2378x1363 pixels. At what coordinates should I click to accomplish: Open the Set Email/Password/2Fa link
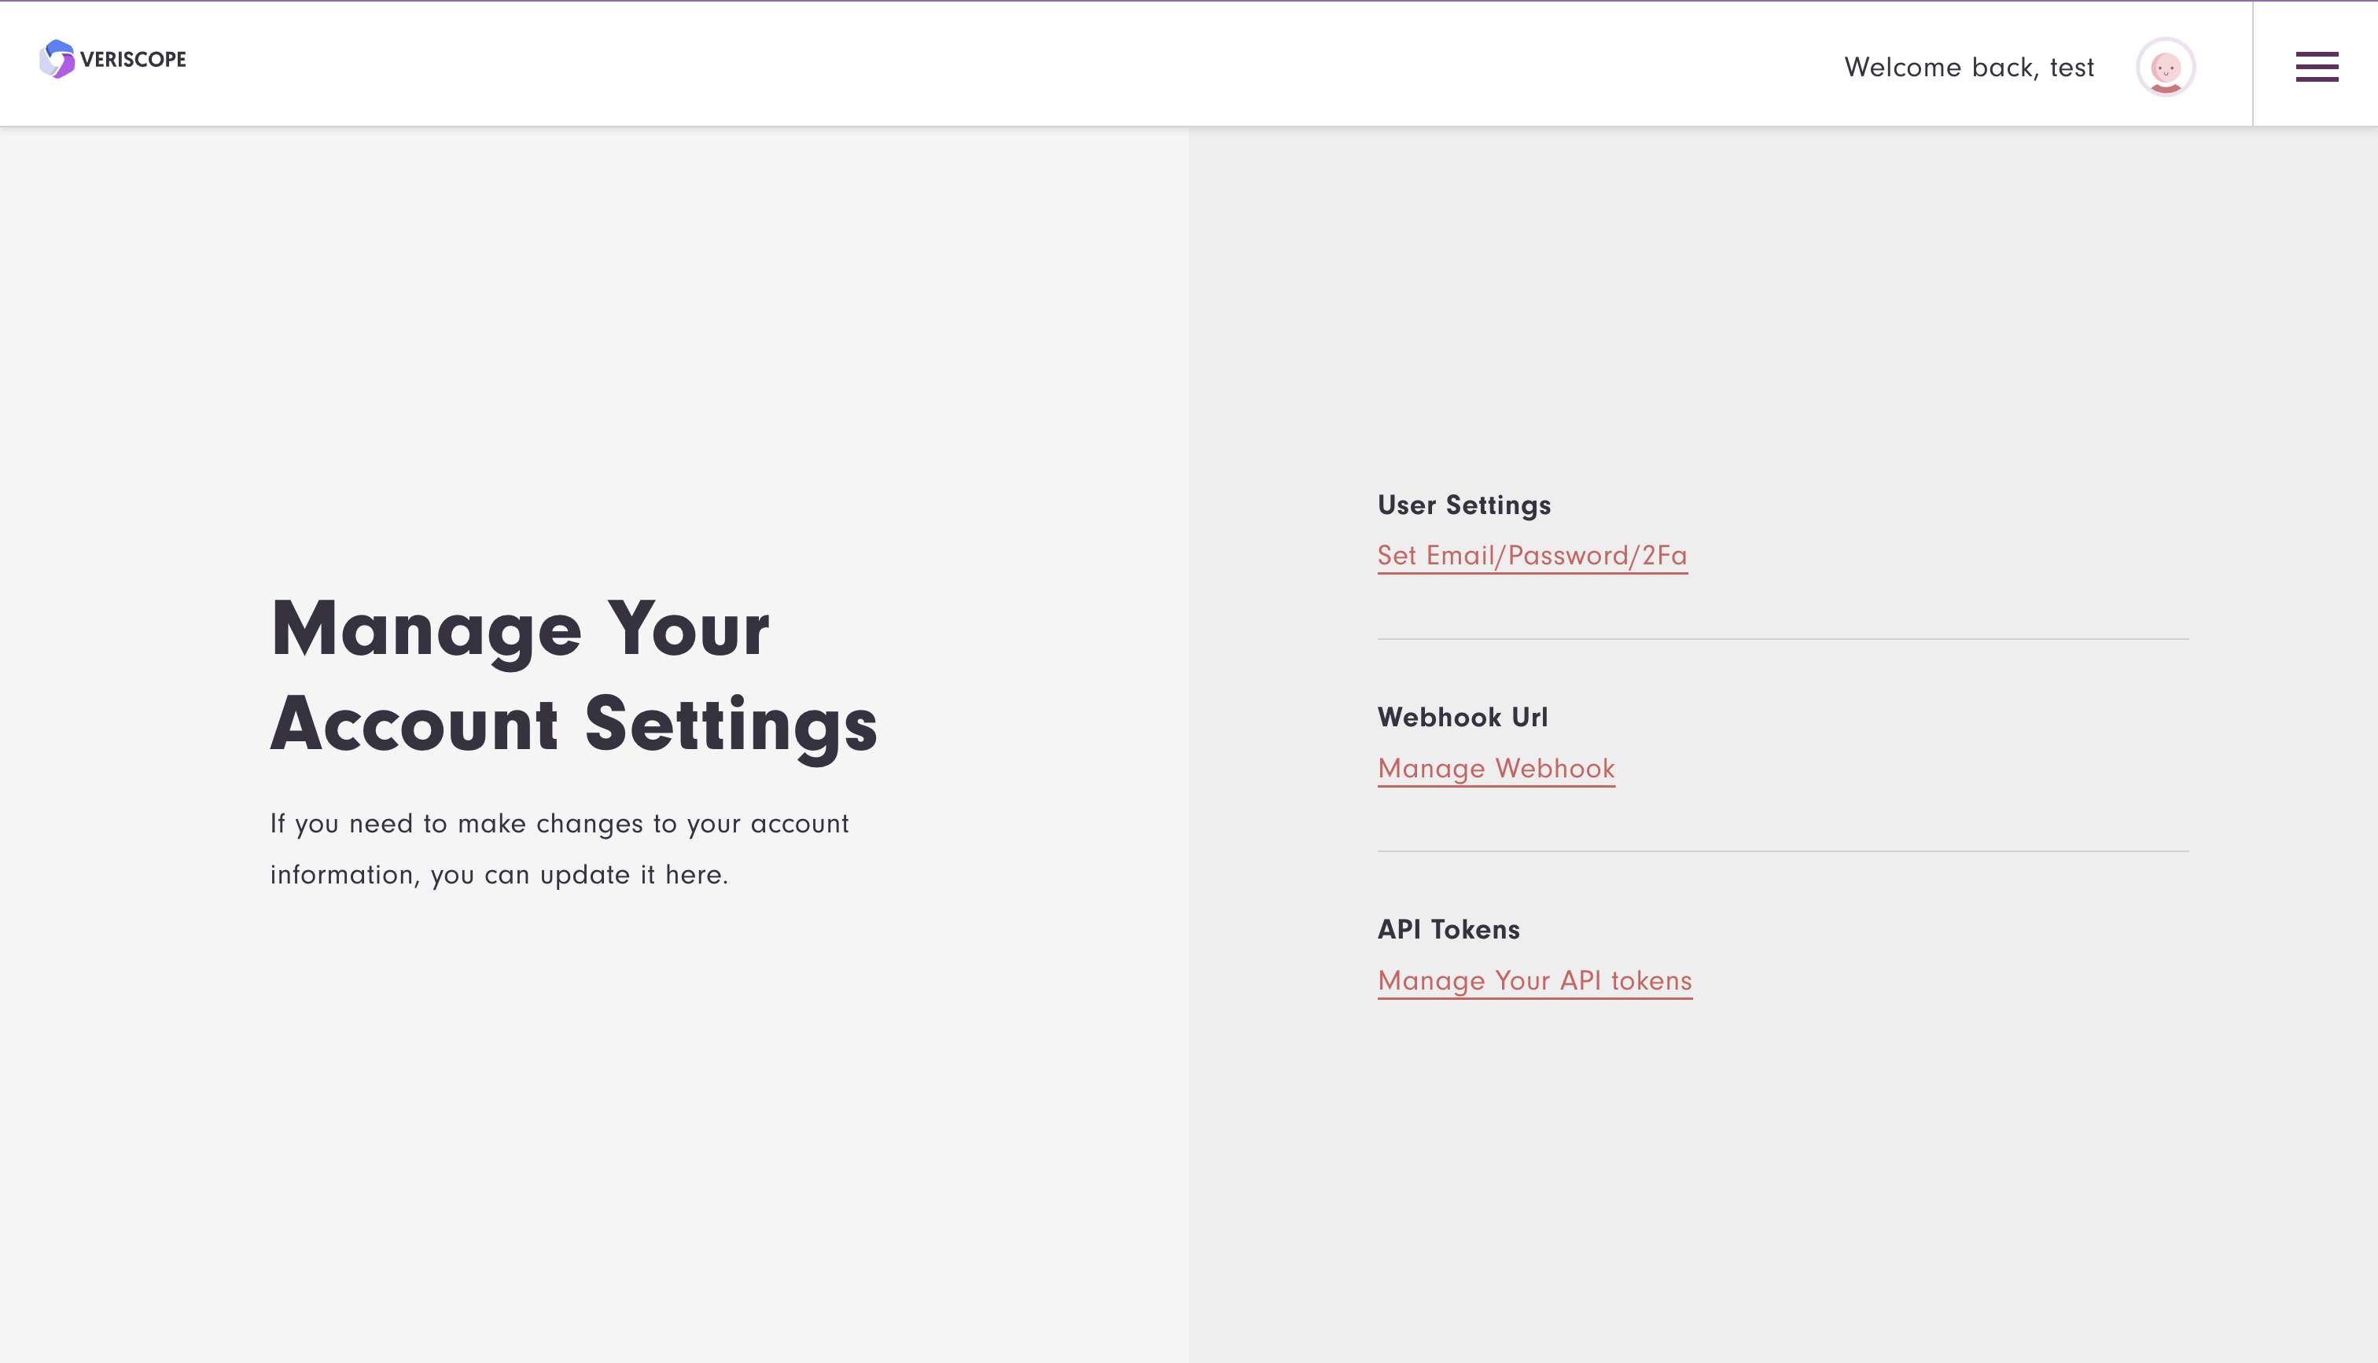pos(1532,556)
